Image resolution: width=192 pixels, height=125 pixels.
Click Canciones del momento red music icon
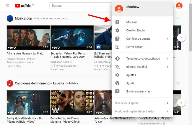coord(10,83)
